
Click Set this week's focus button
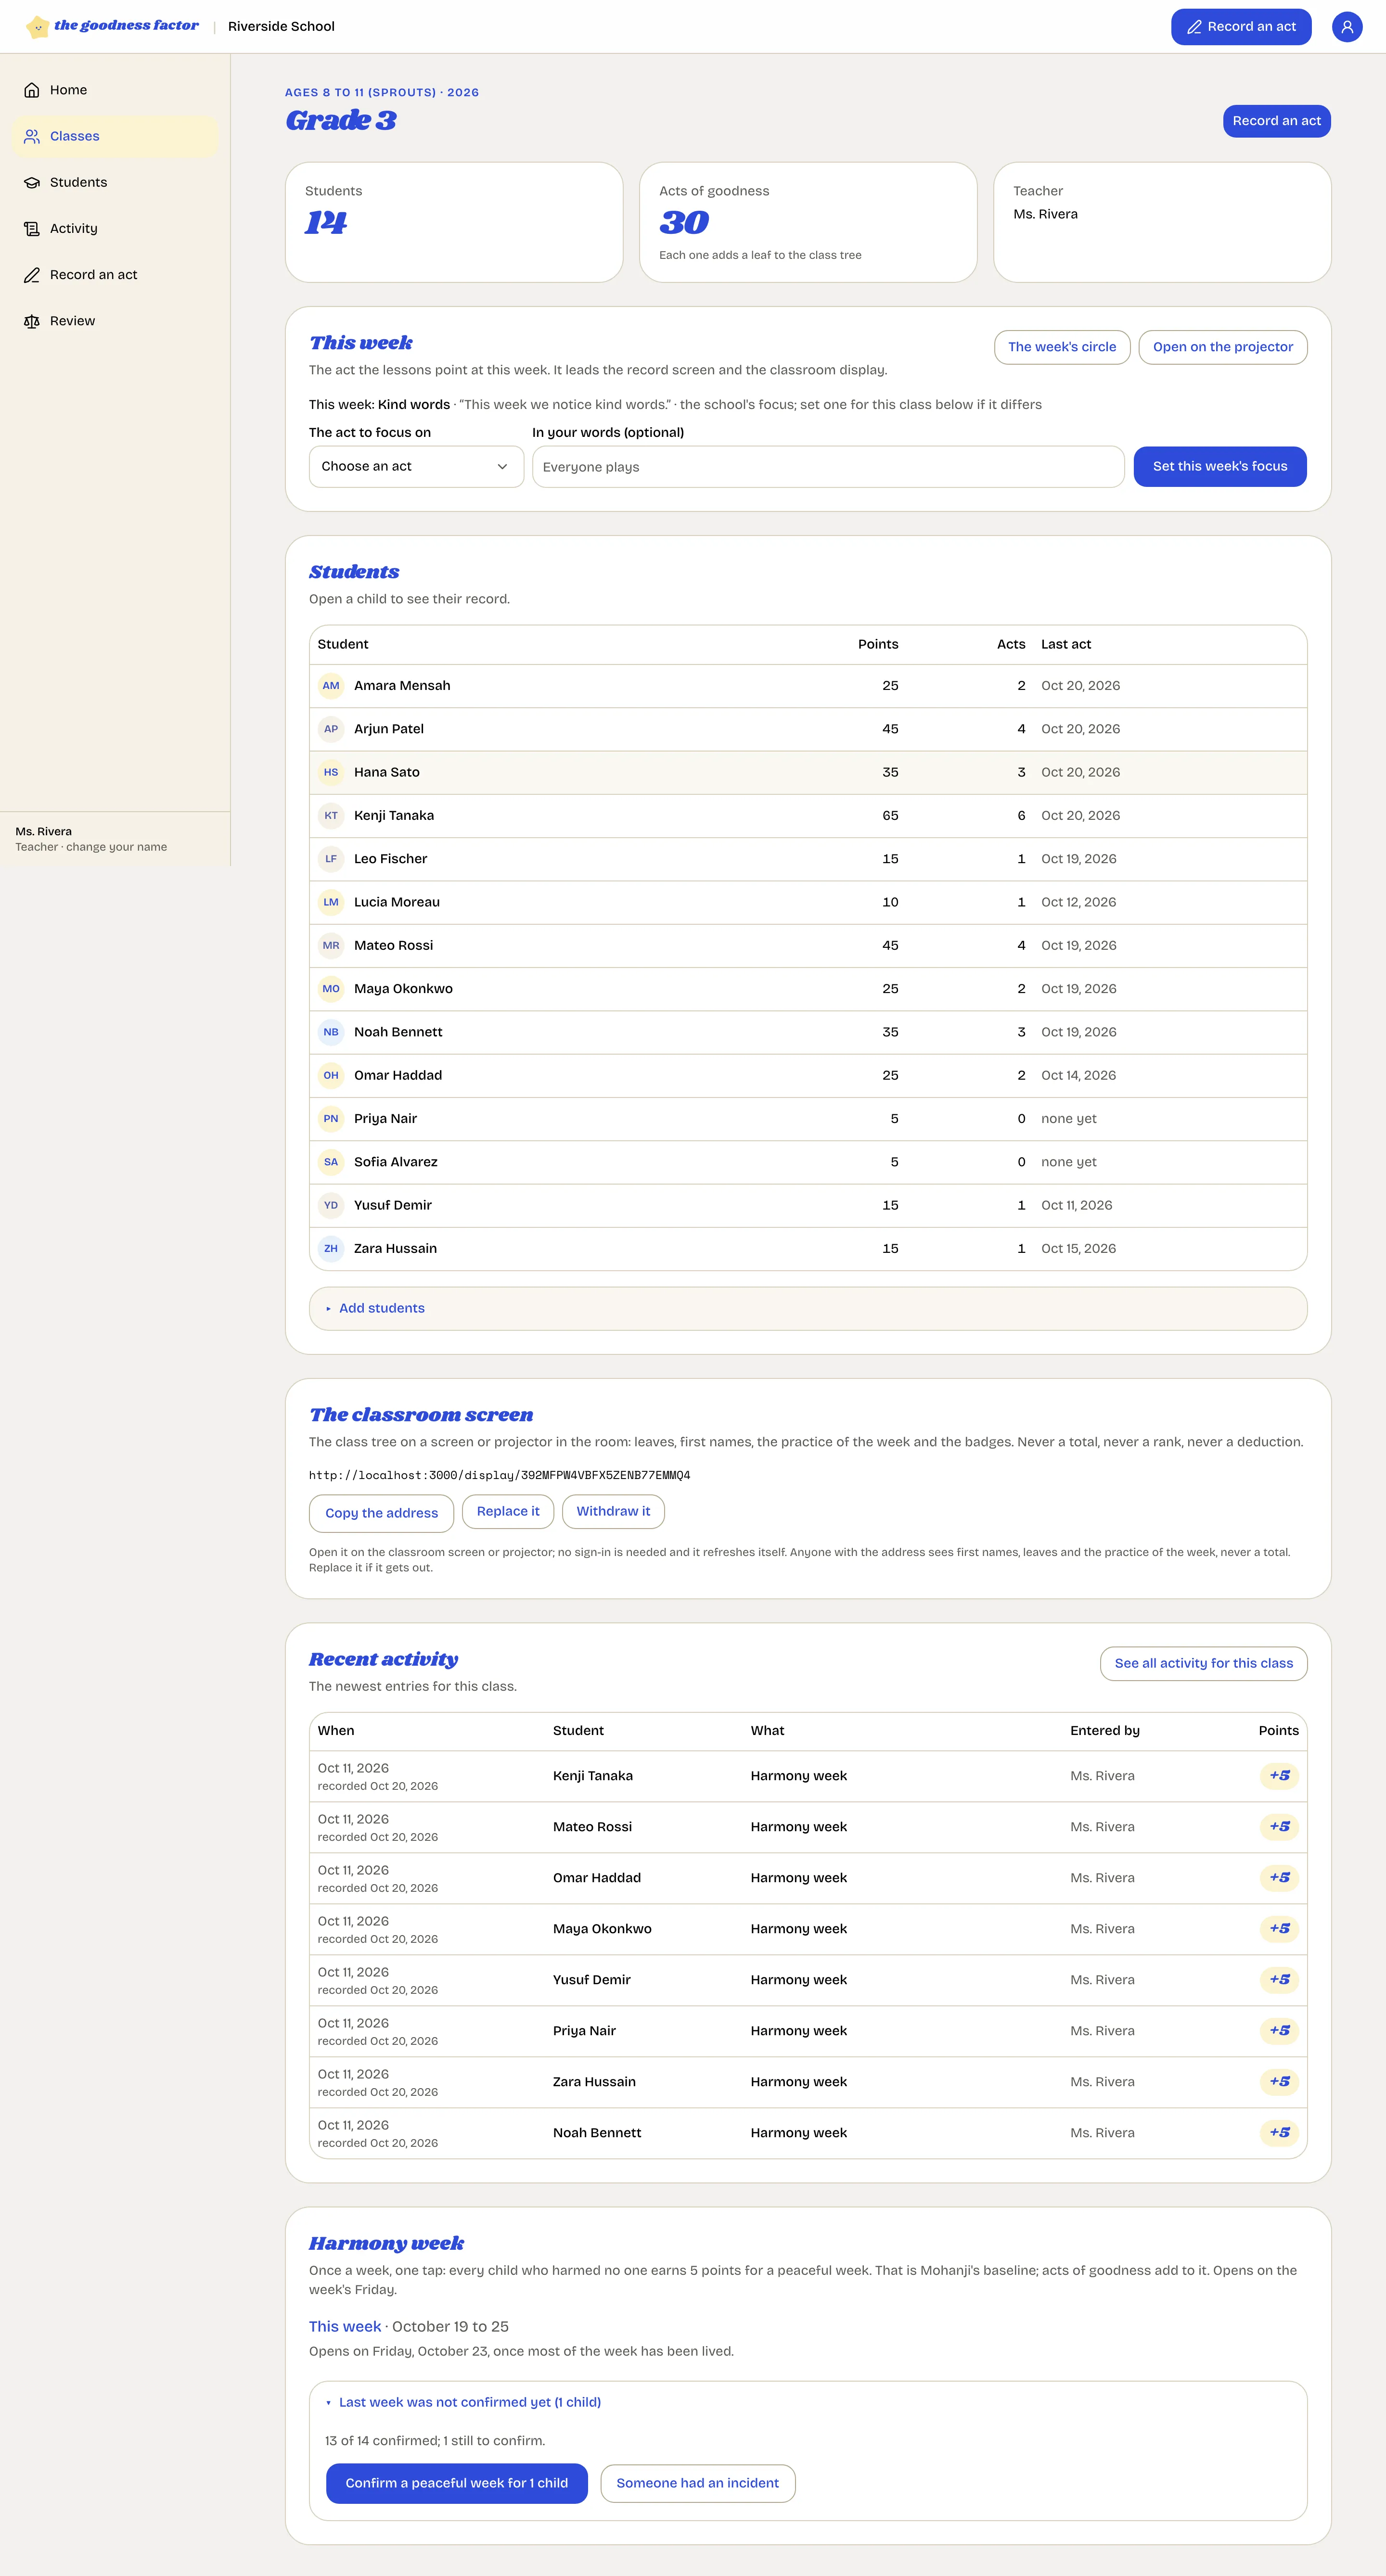pos(1220,467)
